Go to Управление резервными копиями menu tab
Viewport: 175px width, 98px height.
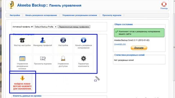click(80, 15)
